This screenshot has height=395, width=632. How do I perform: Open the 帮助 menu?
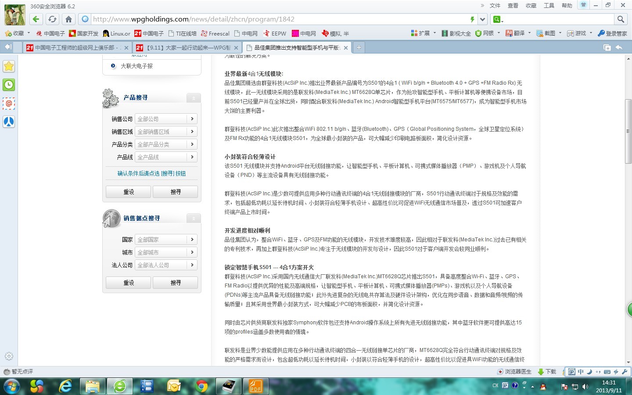click(x=567, y=6)
